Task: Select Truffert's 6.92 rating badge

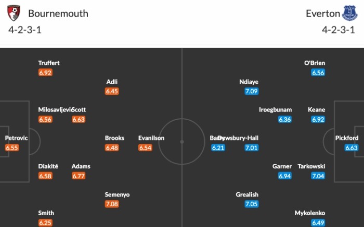Action: click(45, 73)
